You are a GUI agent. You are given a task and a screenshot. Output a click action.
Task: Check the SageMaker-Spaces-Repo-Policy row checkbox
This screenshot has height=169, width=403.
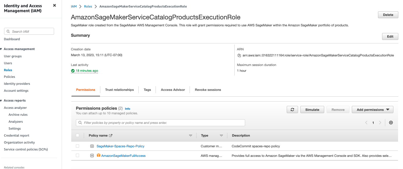coord(77,146)
